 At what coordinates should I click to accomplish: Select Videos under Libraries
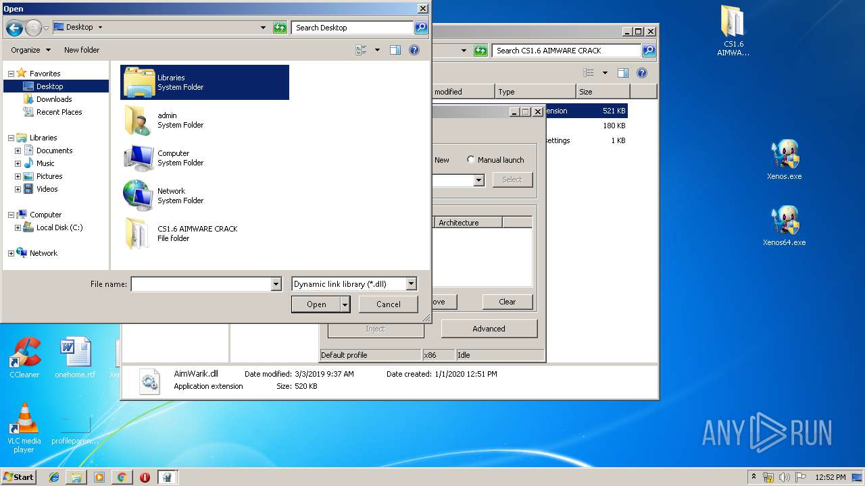47,189
